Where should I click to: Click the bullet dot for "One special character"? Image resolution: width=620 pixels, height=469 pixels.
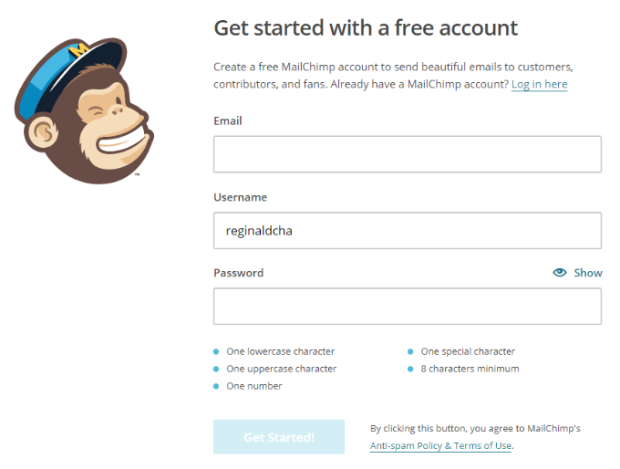[410, 351]
